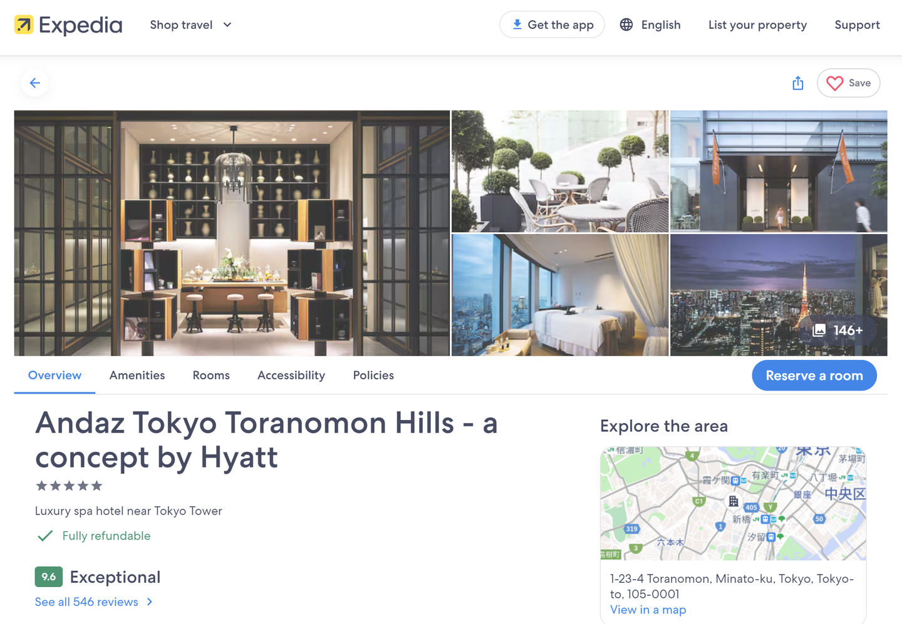Click the Explore the area heading
Image resolution: width=902 pixels, height=624 pixels.
(664, 426)
